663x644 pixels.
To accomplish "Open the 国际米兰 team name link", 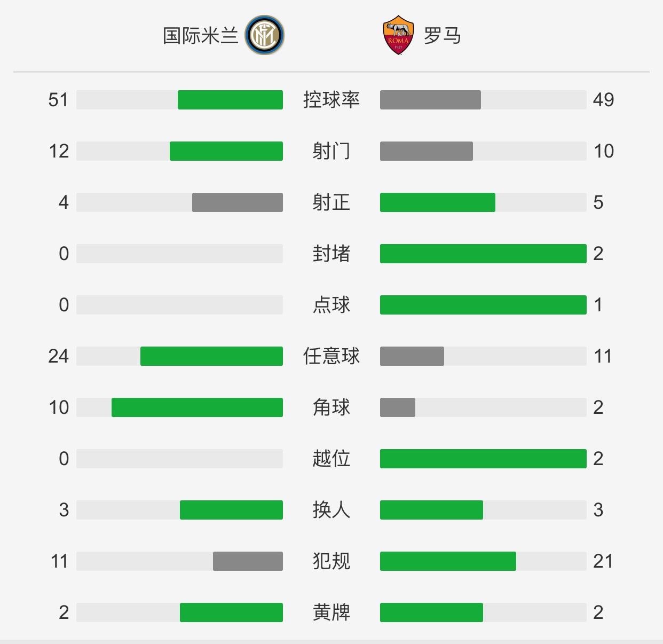I will (200, 36).
